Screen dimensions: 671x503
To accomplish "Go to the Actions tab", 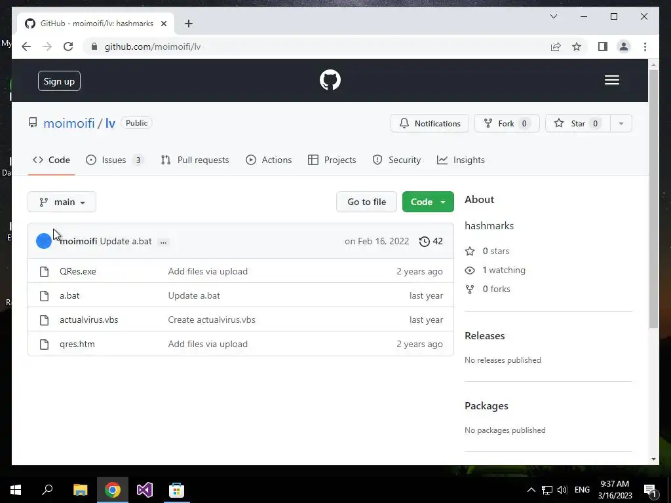I will tap(269, 160).
